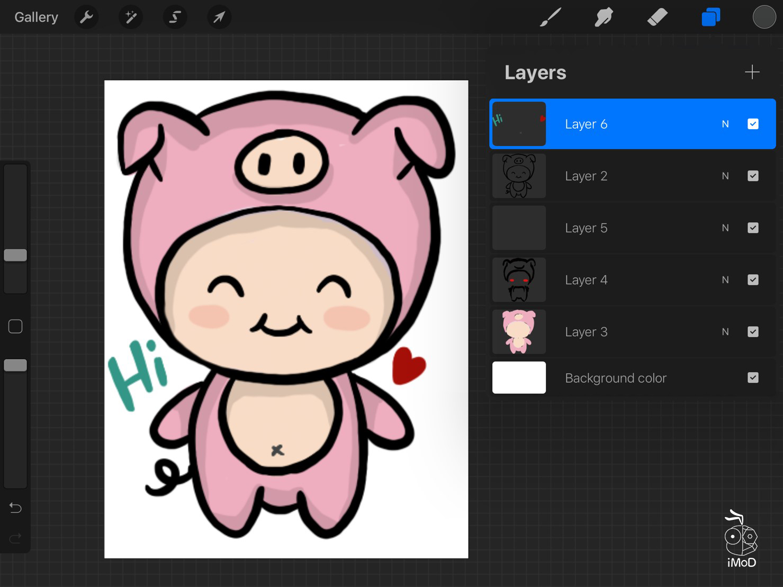Toggle Background color visibility checkbox

[753, 377]
